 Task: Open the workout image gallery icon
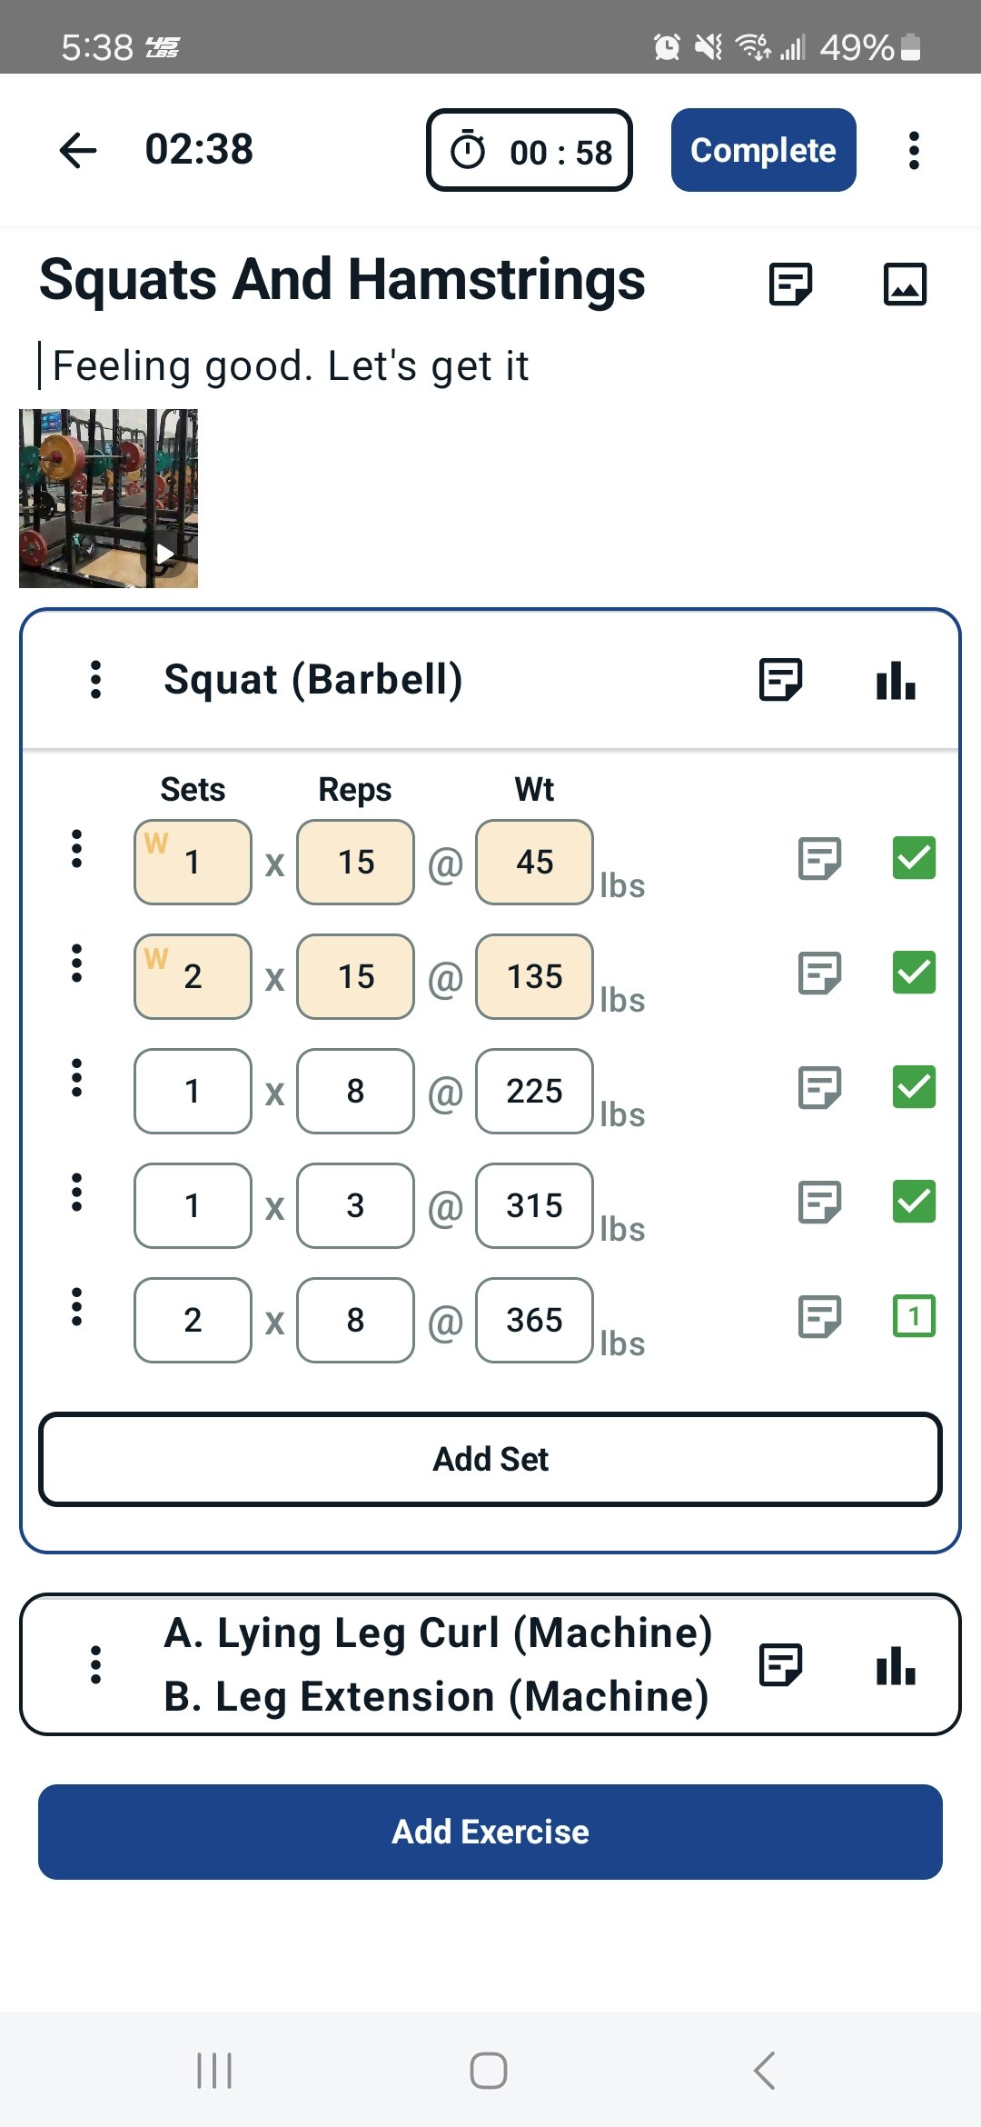click(x=905, y=284)
